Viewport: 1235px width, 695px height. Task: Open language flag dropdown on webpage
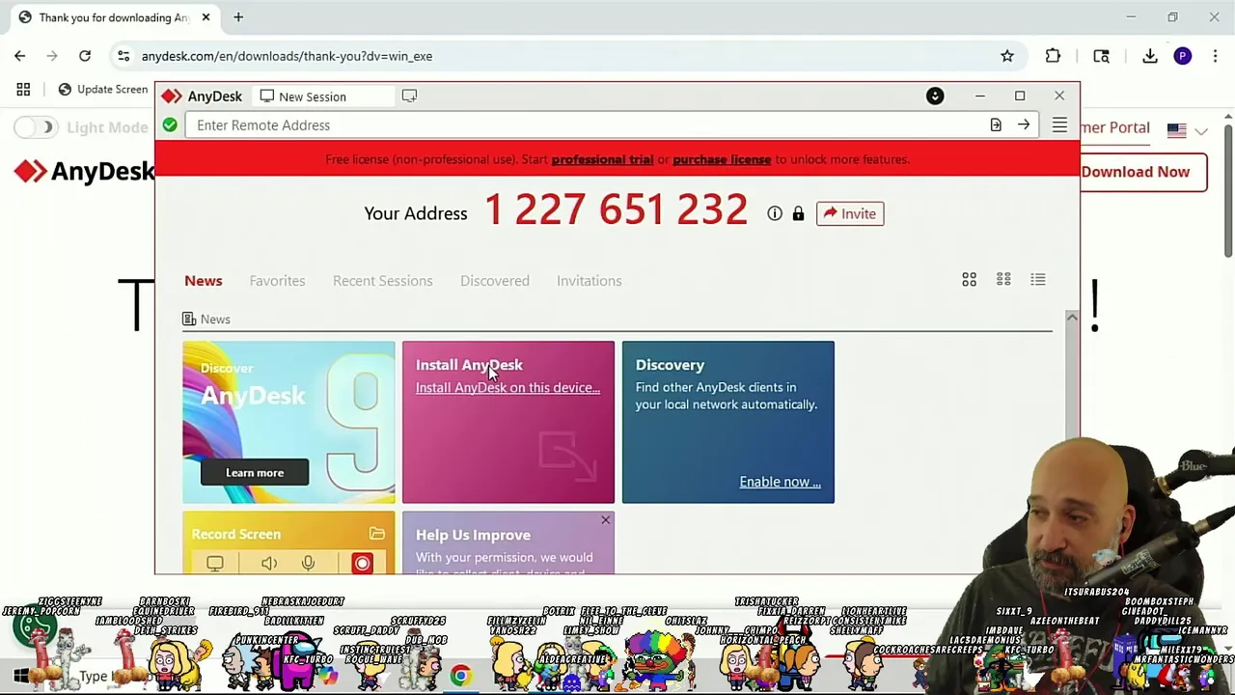(1187, 130)
